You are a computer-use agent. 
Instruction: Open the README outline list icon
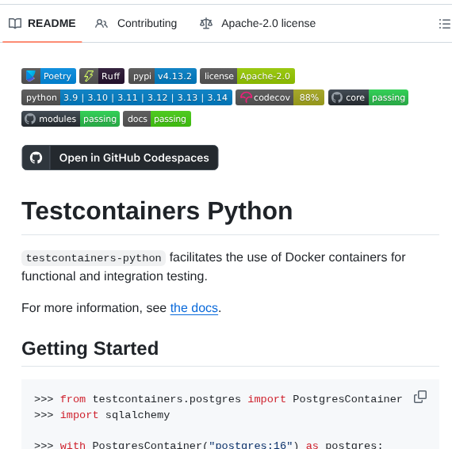point(445,24)
